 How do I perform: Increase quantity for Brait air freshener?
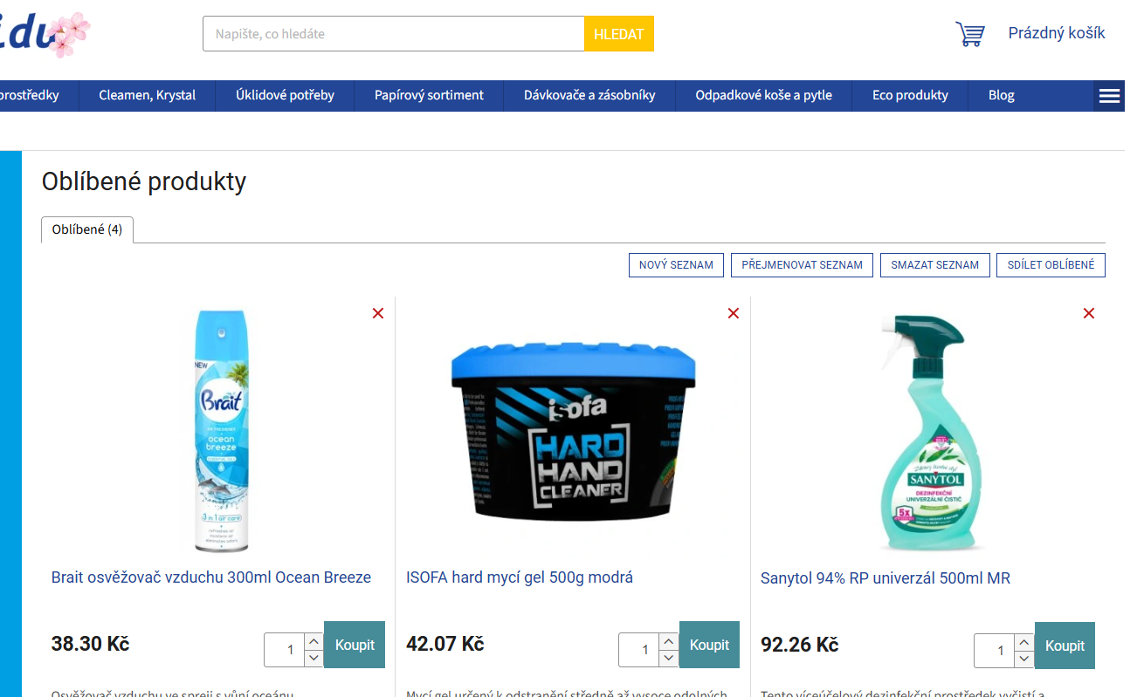[x=314, y=641]
